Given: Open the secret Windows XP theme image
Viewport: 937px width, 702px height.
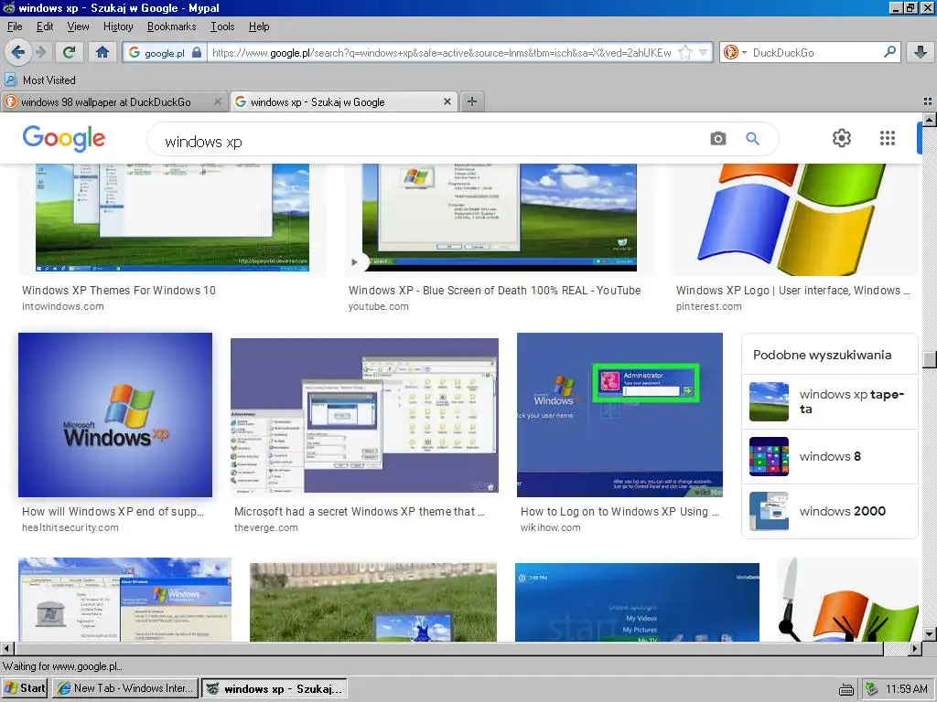Looking at the screenshot, I should click(x=364, y=416).
